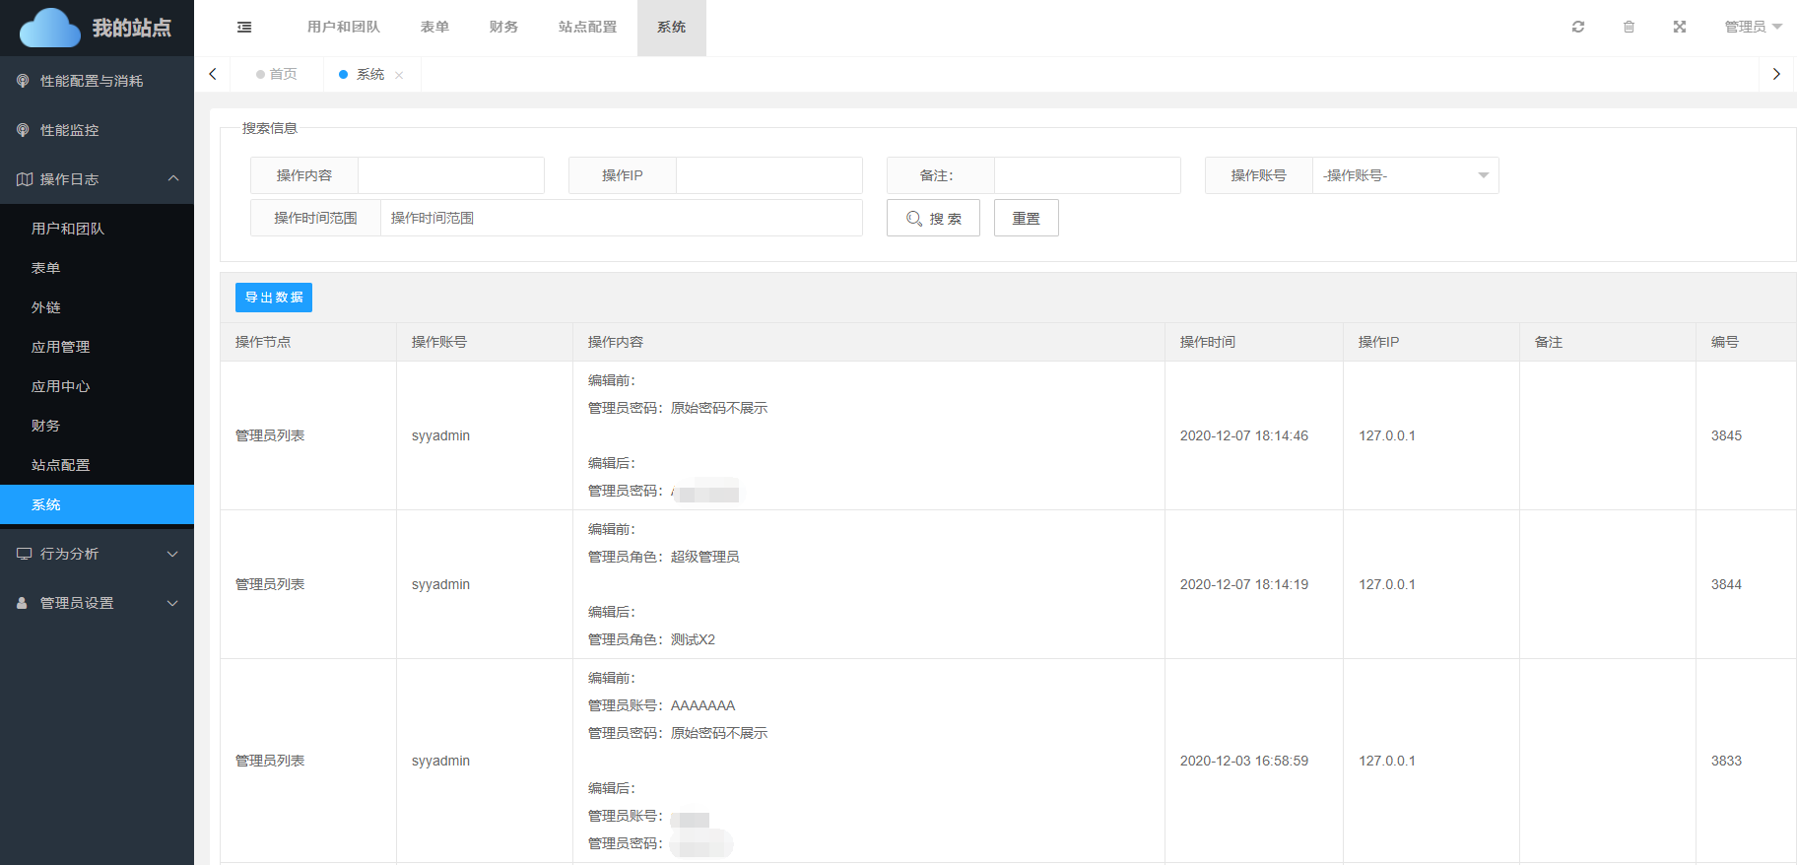Toggle fullscreen with the expand icon
The height and width of the screenshot is (865, 1797).
[x=1680, y=27]
